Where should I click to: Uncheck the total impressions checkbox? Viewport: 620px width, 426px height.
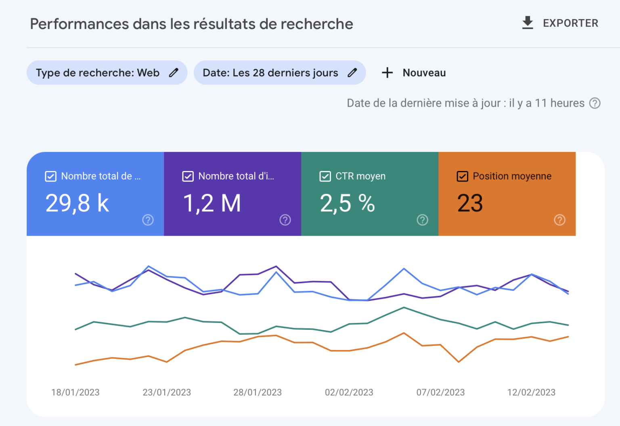tap(188, 177)
